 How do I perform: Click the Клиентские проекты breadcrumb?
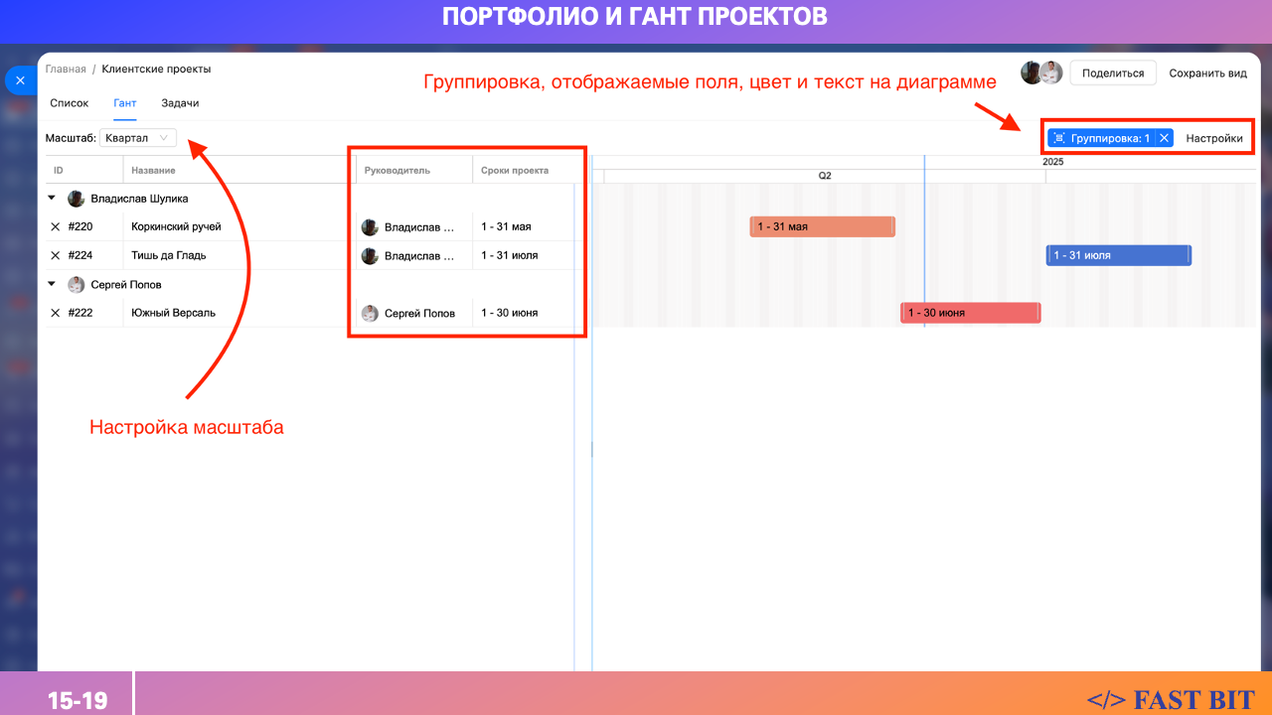[156, 70]
